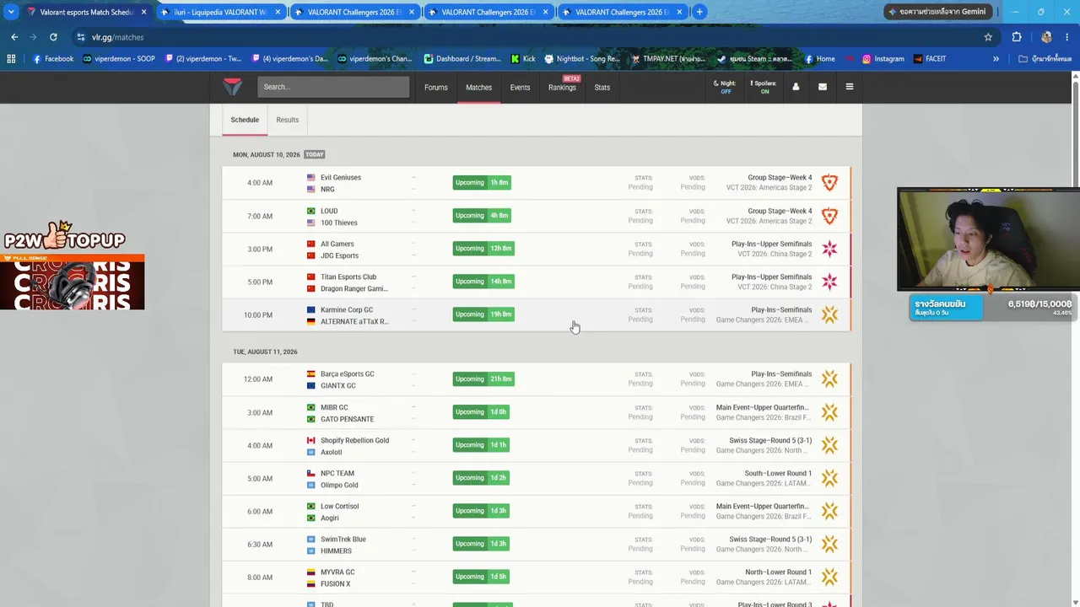Open the Dashboard / Stream bookmark
The width and height of the screenshot is (1080, 607).
click(462, 59)
